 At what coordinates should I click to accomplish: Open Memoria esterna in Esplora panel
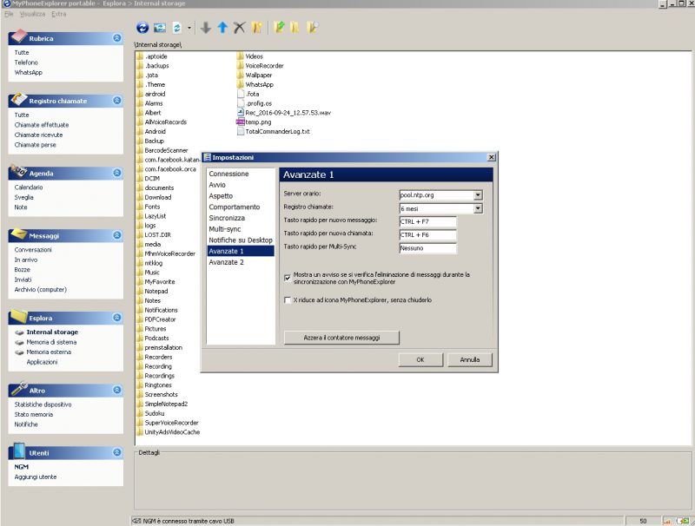(47, 352)
